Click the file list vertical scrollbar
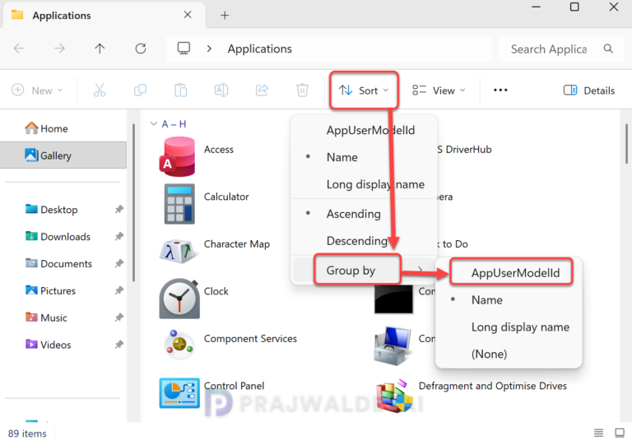 pos(626,144)
